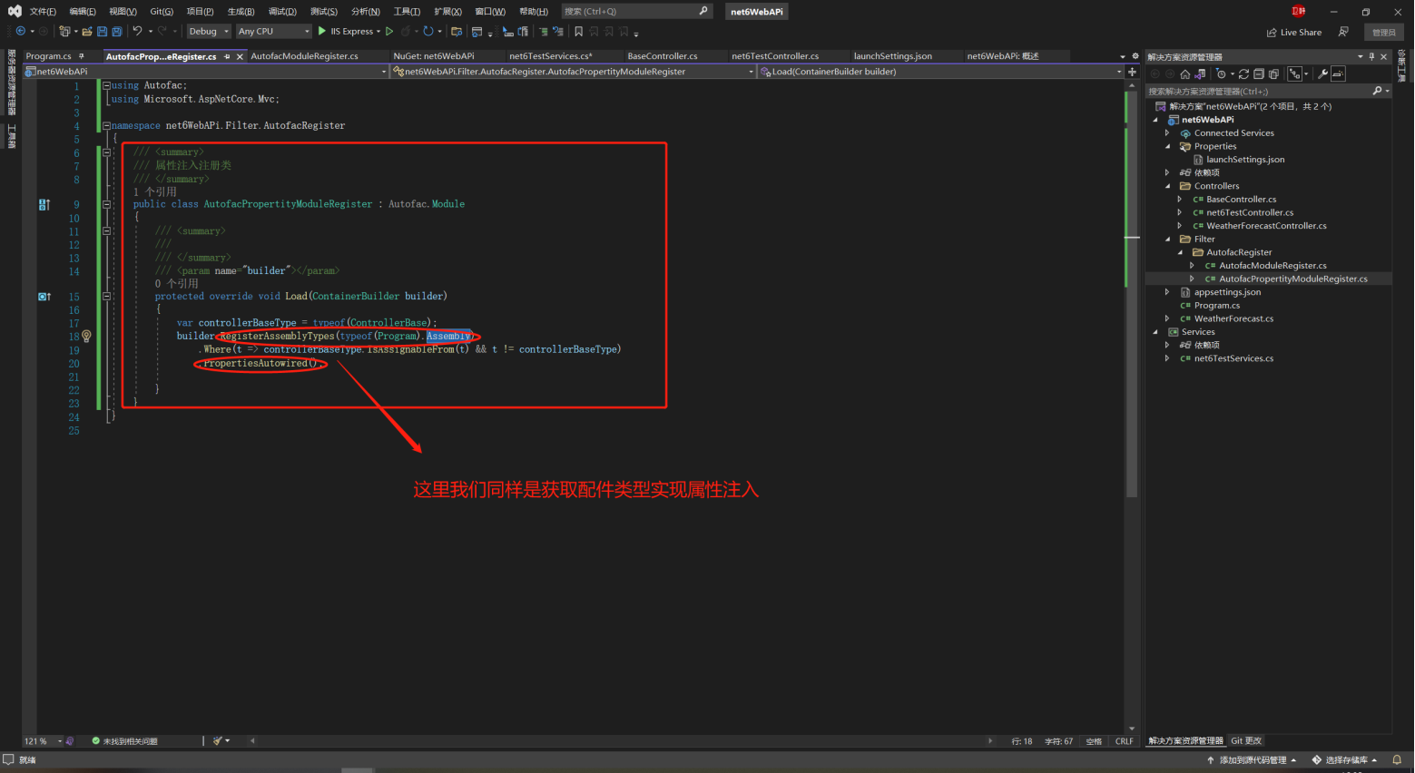The image size is (1415, 773).
Task: Switch to AutofacModuleRegister.cs tab
Action: pos(304,56)
